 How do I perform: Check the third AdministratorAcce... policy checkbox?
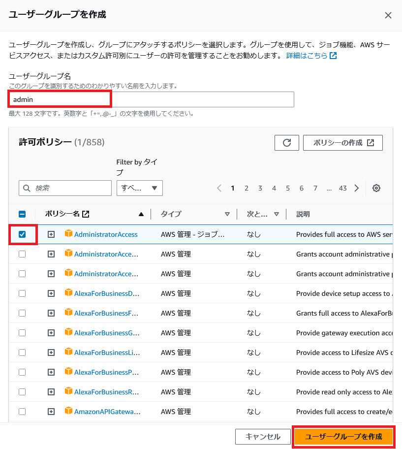(22, 274)
